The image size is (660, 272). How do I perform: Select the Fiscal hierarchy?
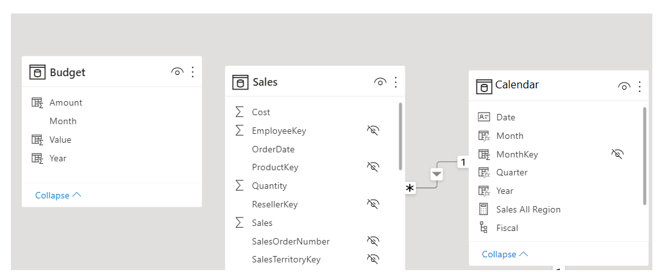tap(507, 227)
